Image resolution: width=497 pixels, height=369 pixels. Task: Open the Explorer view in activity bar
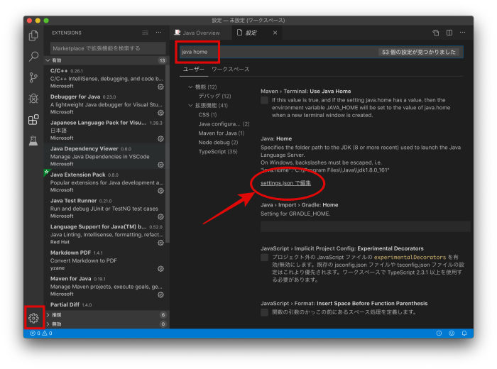(33, 35)
